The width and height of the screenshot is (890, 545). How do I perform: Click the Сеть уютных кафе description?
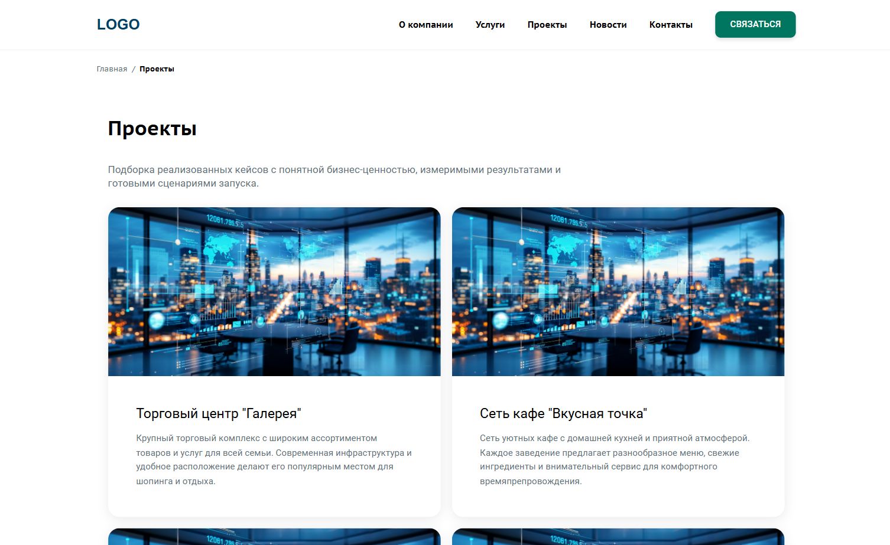[x=615, y=459]
